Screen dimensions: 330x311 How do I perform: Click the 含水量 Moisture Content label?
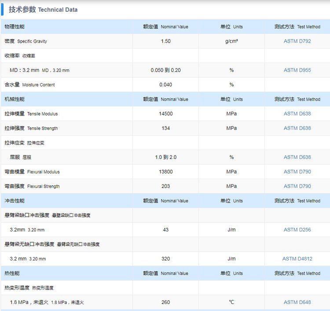29,85
